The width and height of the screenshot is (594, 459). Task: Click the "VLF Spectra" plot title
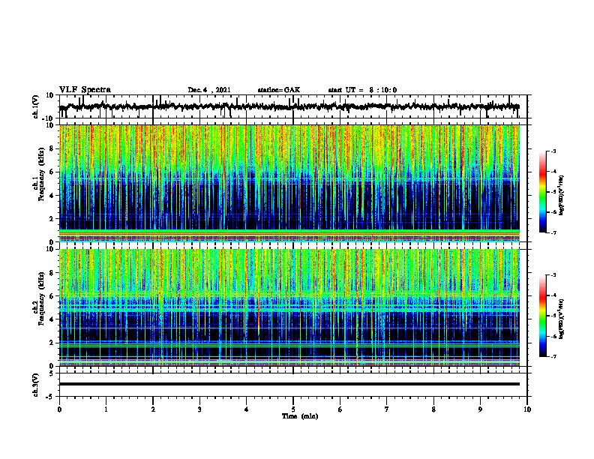pyautogui.click(x=85, y=90)
